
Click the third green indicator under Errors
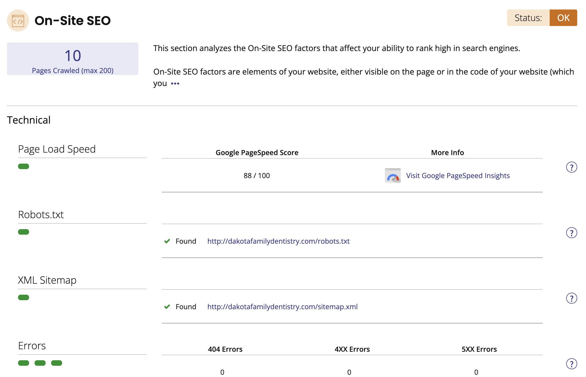click(57, 363)
